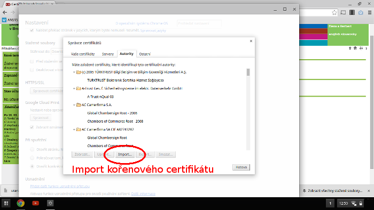Open the Settings gear on the shelf
This screenshot has width=374, height=210.
50,203
